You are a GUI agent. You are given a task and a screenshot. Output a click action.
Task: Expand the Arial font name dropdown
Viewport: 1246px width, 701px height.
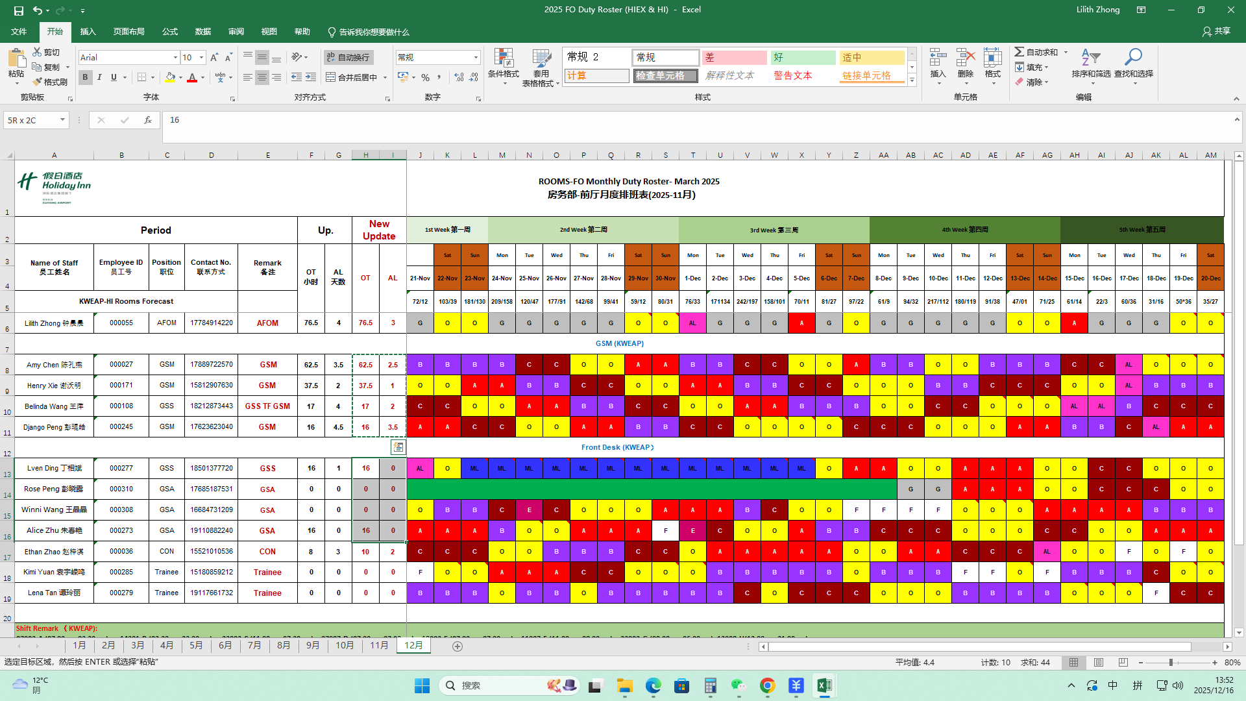coord(175,58)
